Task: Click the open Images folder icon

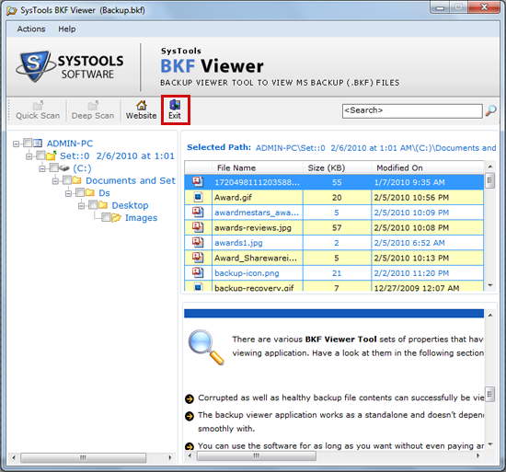Action: (x=116, y=218)
